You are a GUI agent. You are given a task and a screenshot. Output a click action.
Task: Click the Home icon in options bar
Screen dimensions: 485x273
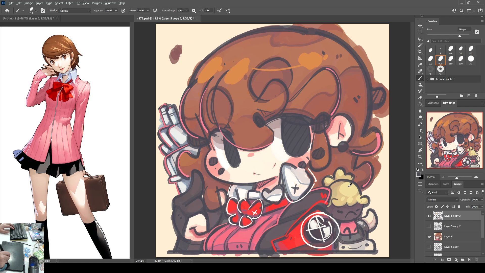tap(7, 11)
